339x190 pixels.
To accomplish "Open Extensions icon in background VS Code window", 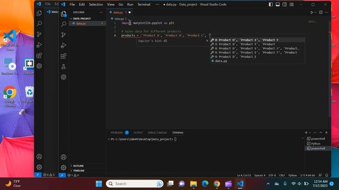I will click(x=39, y=55).
